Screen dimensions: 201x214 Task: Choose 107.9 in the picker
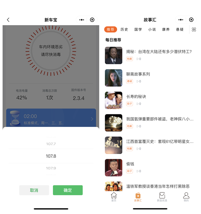point(51,168)
